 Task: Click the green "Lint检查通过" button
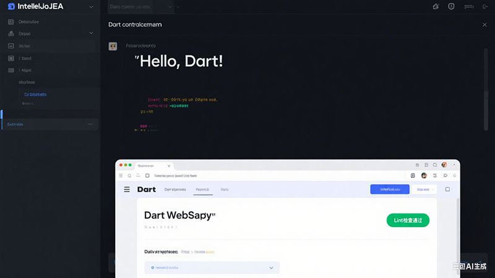[408, 221]
